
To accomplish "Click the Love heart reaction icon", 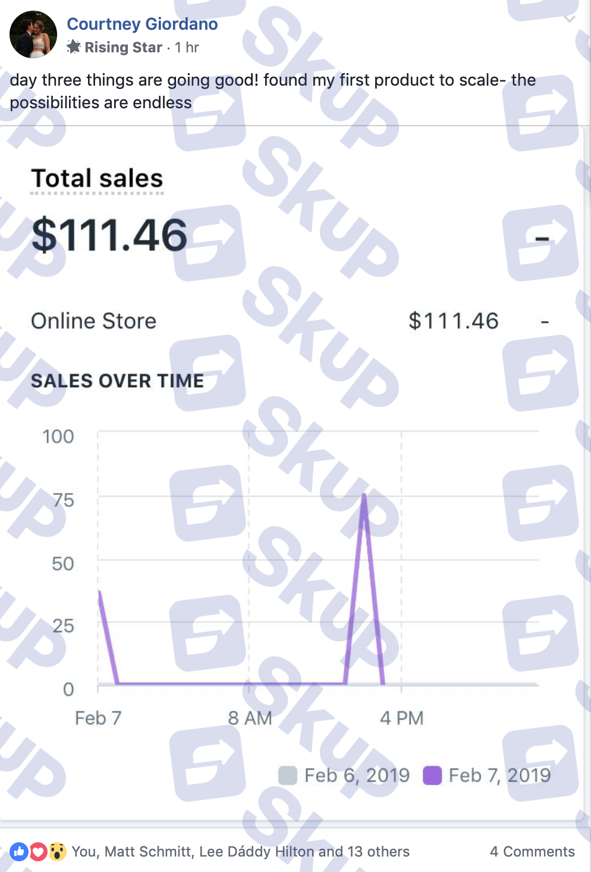I will coord(38,852).
